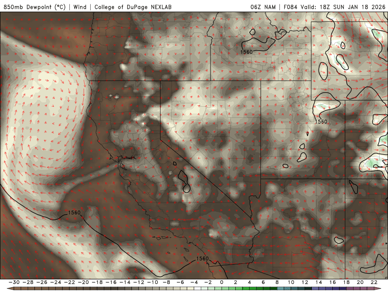The image size is (388, 291).
Task: Click the -20 value on the color scale
Action: (83, 282)
